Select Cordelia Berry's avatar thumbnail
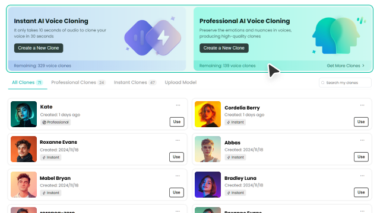The width and height of the screenshot is (380, 213). pyautogui.click(x=208, y=114)
